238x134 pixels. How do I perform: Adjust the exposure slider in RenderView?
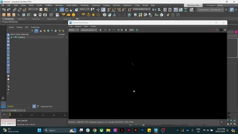[126, 30]
